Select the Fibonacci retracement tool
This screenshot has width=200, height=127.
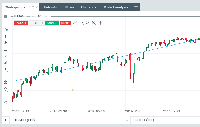pyautogui.click(x=6, y=56)
